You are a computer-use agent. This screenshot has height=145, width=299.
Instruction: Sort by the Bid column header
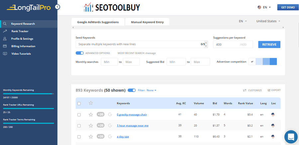pos(215,103)
